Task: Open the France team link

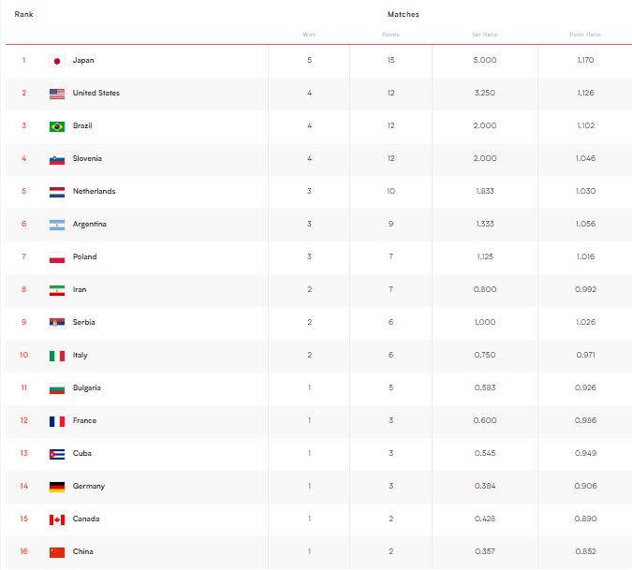Action: (84, 421)
